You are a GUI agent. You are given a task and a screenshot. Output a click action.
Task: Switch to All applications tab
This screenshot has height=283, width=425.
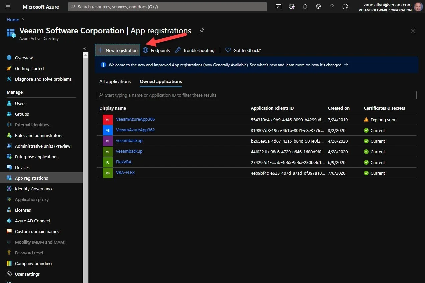115,81
